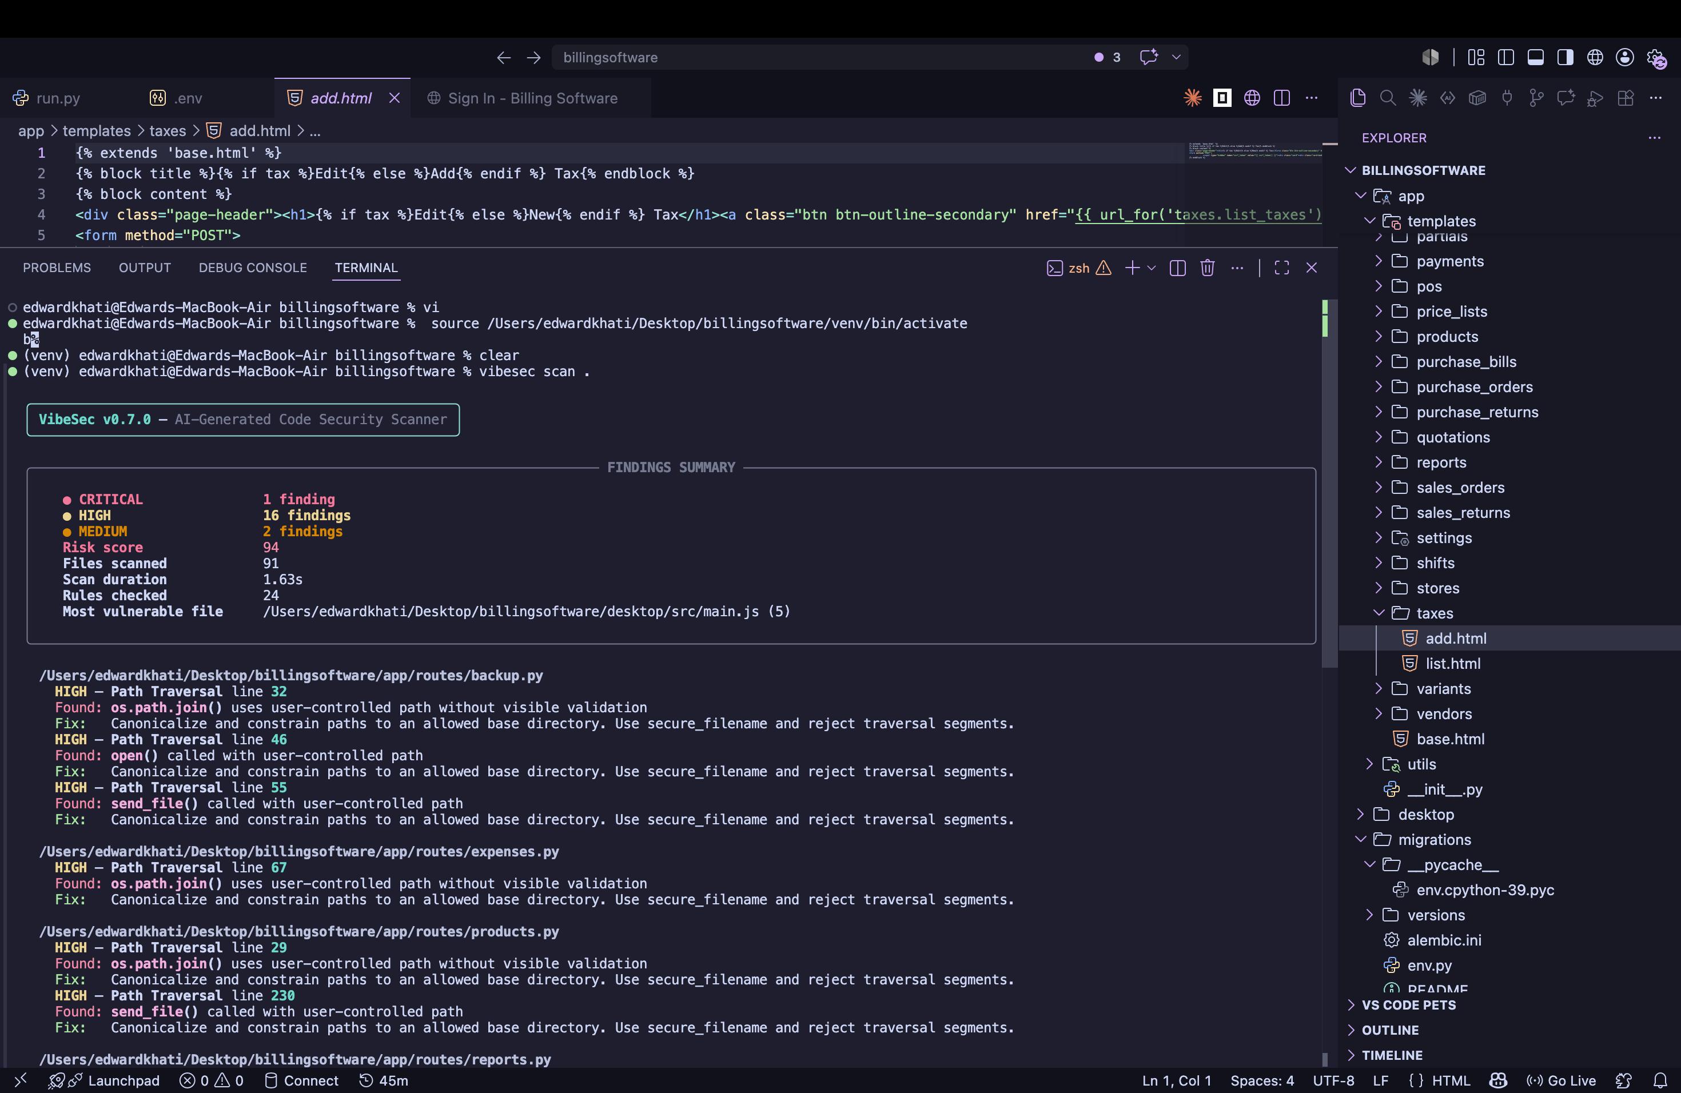Image resolution: width=1681 pixels, height=1093 pixels.
Task: Open the plug icon in sidebar bar
Action: coord(1507,98)
